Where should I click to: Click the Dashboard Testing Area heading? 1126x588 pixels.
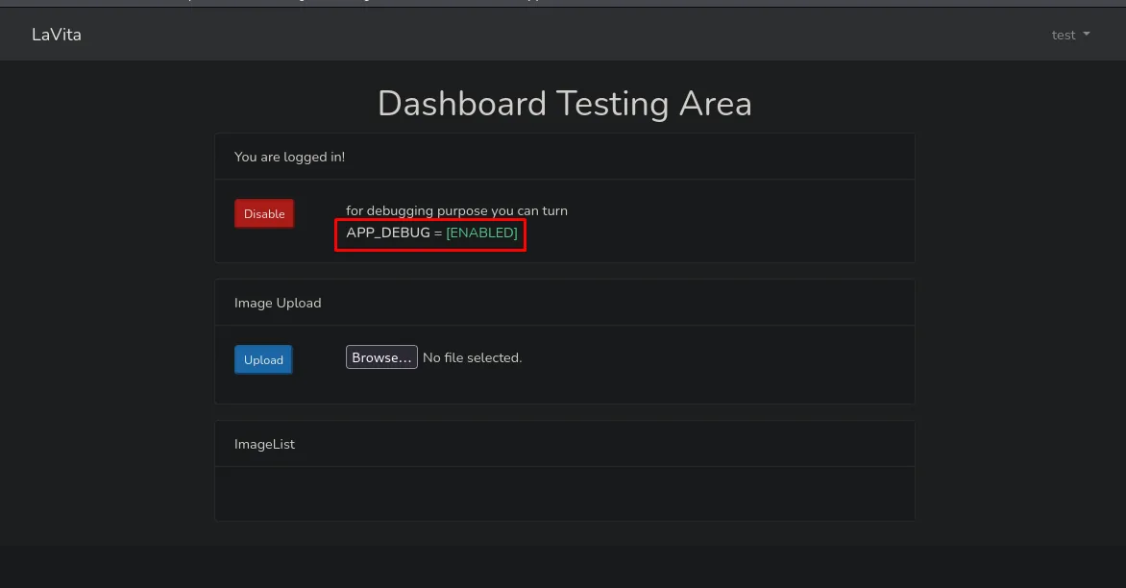564,104
